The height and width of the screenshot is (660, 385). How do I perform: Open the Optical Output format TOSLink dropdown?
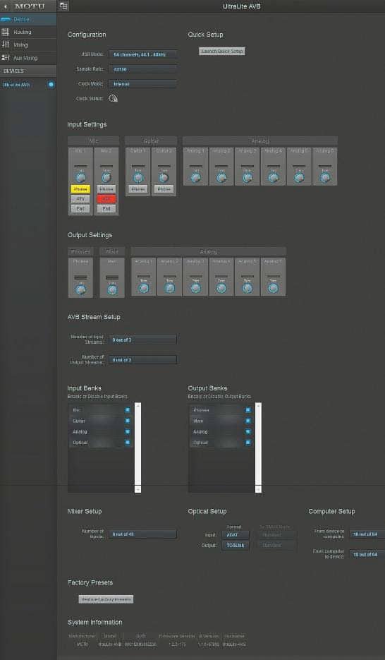tap(236, 546)
